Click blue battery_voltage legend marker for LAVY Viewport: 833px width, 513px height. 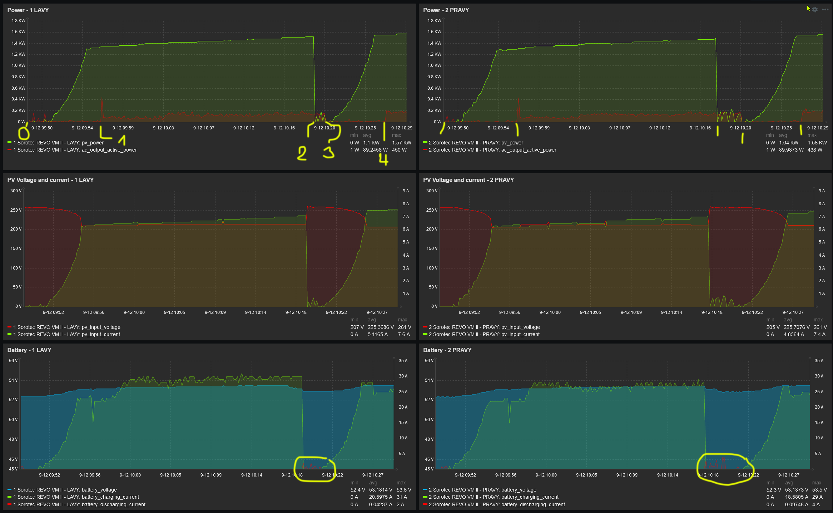point(9,490)
